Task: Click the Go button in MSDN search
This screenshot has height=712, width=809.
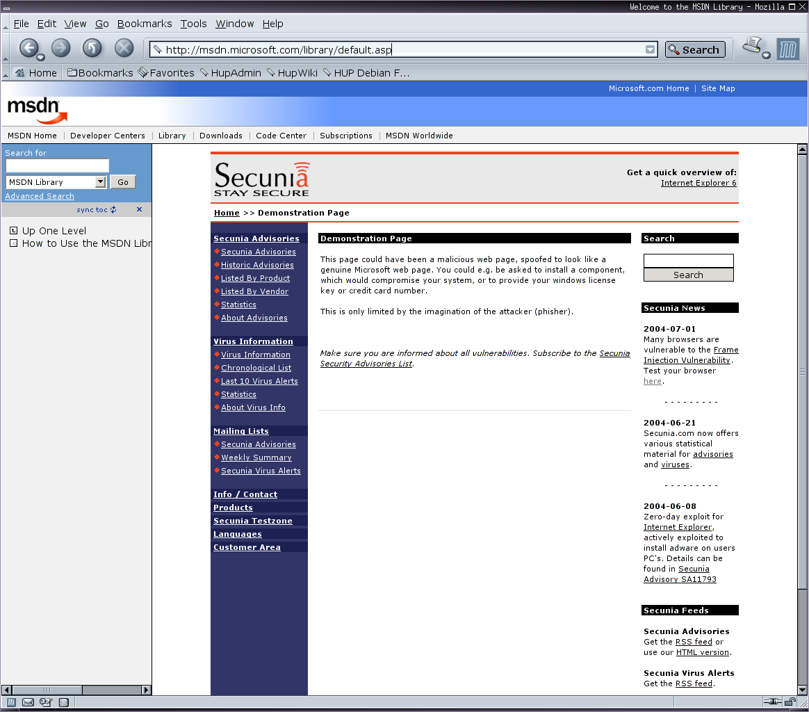Action: (x=123, y=181)
